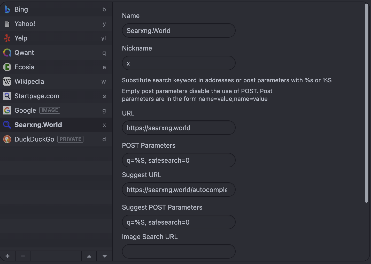
Task: Click the Searxng.World list entry name
Action: [x=38, y=125]
